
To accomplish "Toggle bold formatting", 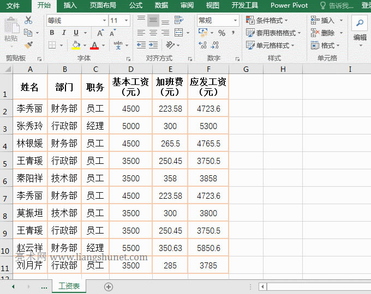I will coord(52,33).
